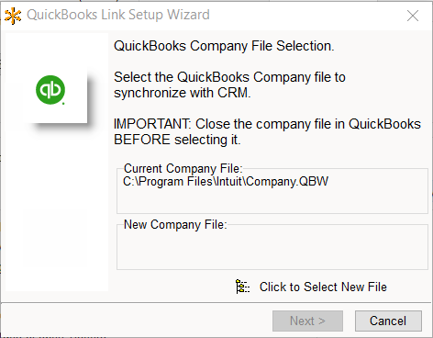
Task: Close the QuickBooks Link Setup Wizard window
Action: click(413, 16)
